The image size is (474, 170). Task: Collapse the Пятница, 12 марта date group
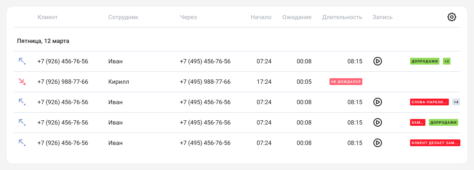[43, 41]
